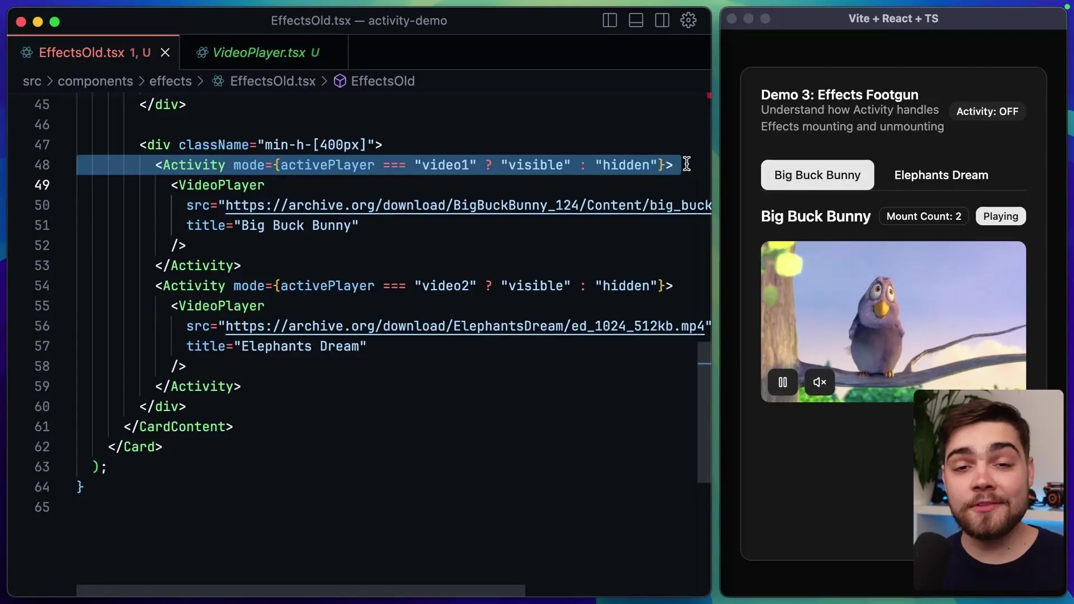Toggle the bottom panel layout icon

pyautogui.click(x=636, y=21)
